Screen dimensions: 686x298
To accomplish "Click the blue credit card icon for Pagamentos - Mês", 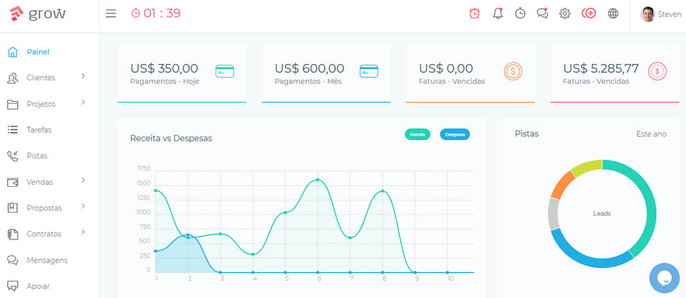I will (369, 71).
